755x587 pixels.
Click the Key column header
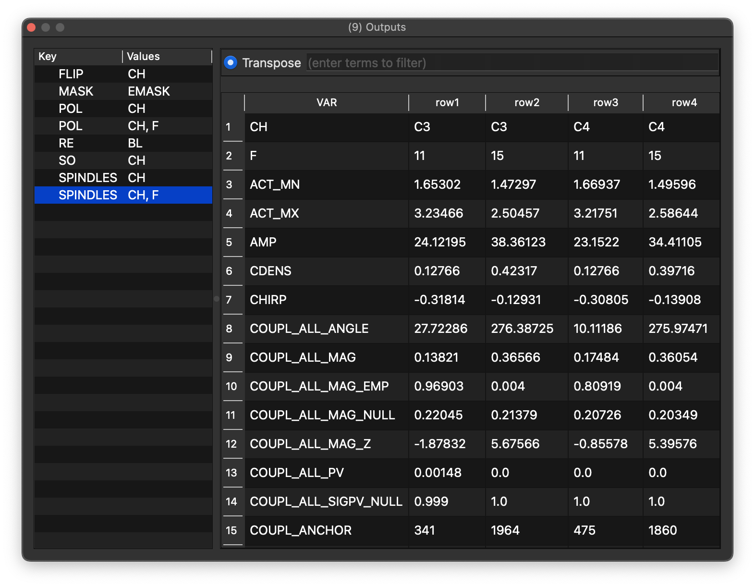78,57
